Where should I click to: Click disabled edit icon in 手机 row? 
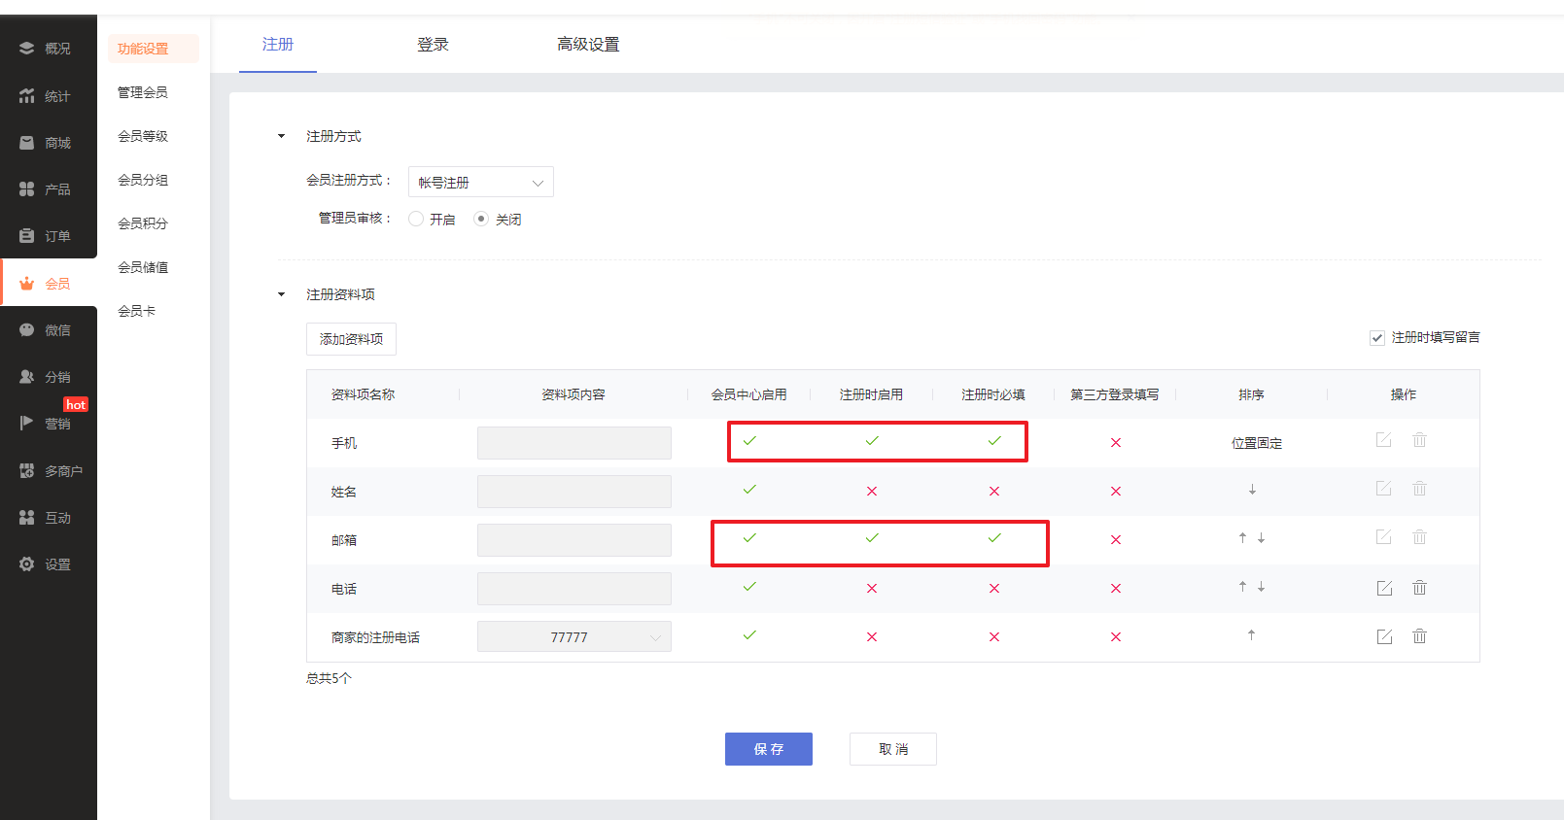tap(1384, 440)
